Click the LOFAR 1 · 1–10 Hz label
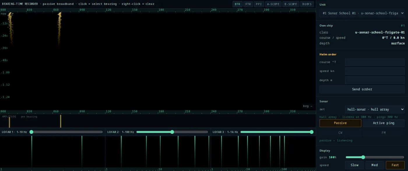408x171 pixels. click(x=14, y=132)
